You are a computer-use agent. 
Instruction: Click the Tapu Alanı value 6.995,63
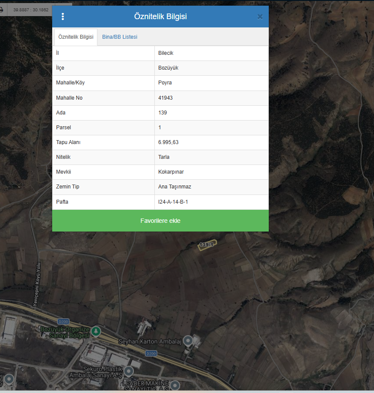coord(212,142)
